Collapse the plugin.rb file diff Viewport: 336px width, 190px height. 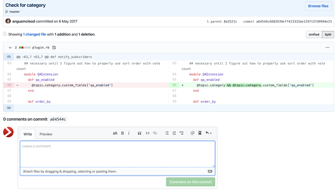tap(10, 47)
